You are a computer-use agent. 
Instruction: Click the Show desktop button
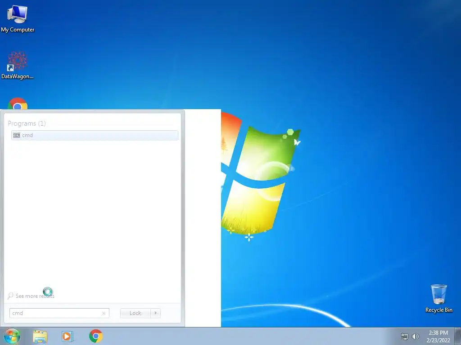click(457, 336)
